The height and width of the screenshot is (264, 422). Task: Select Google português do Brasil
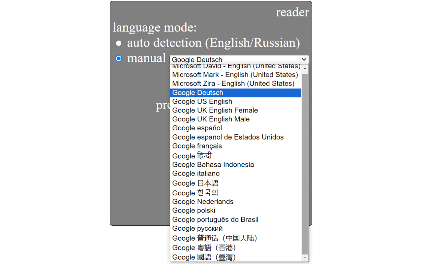point(236,219)
